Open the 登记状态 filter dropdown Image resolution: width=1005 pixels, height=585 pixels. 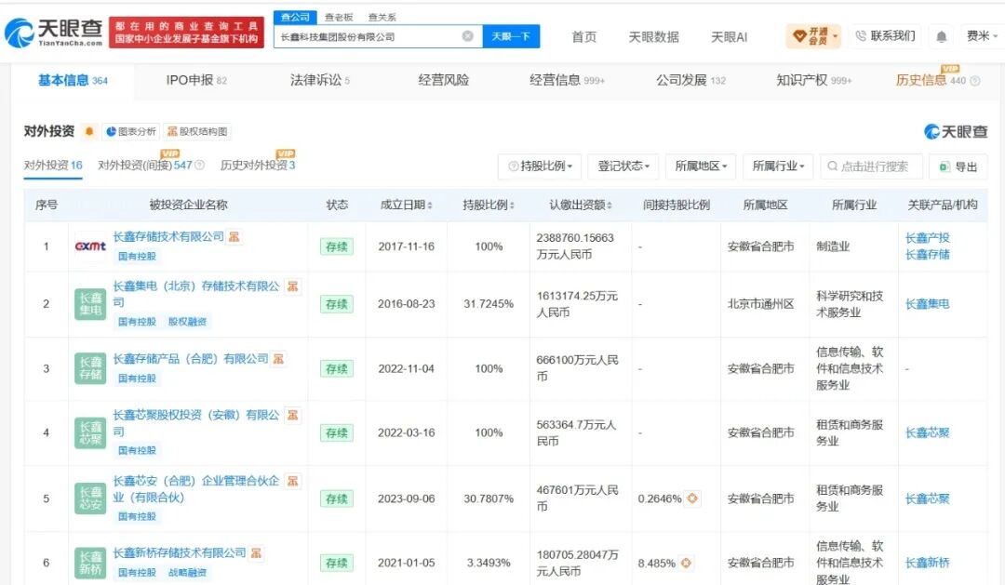[x=623, y=166]
